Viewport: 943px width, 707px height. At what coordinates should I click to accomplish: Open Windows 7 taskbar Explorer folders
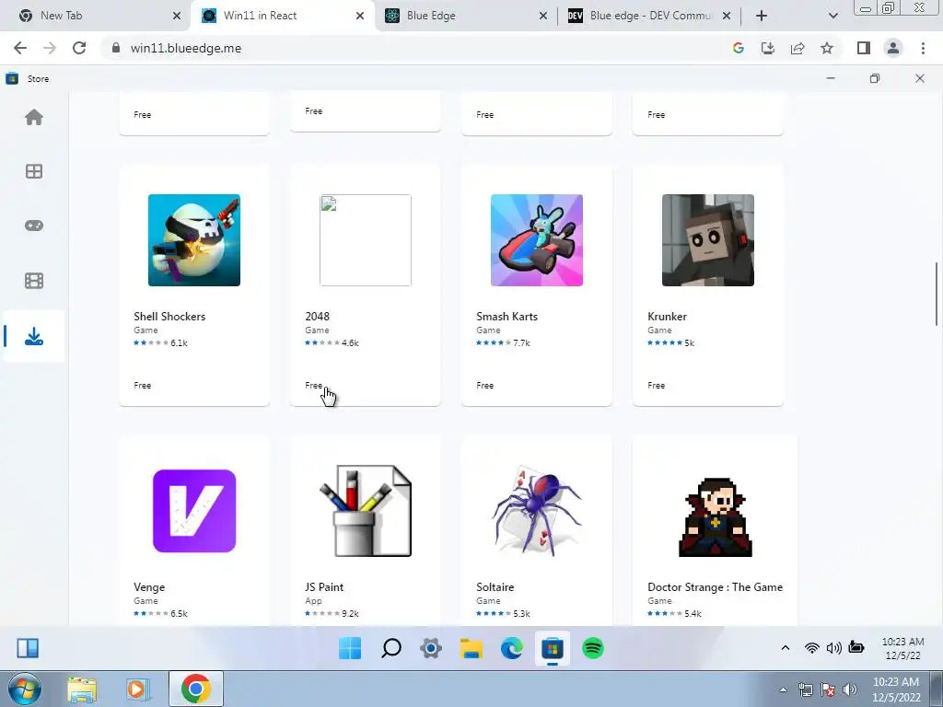pyautogui.click(x=82, y=689)
